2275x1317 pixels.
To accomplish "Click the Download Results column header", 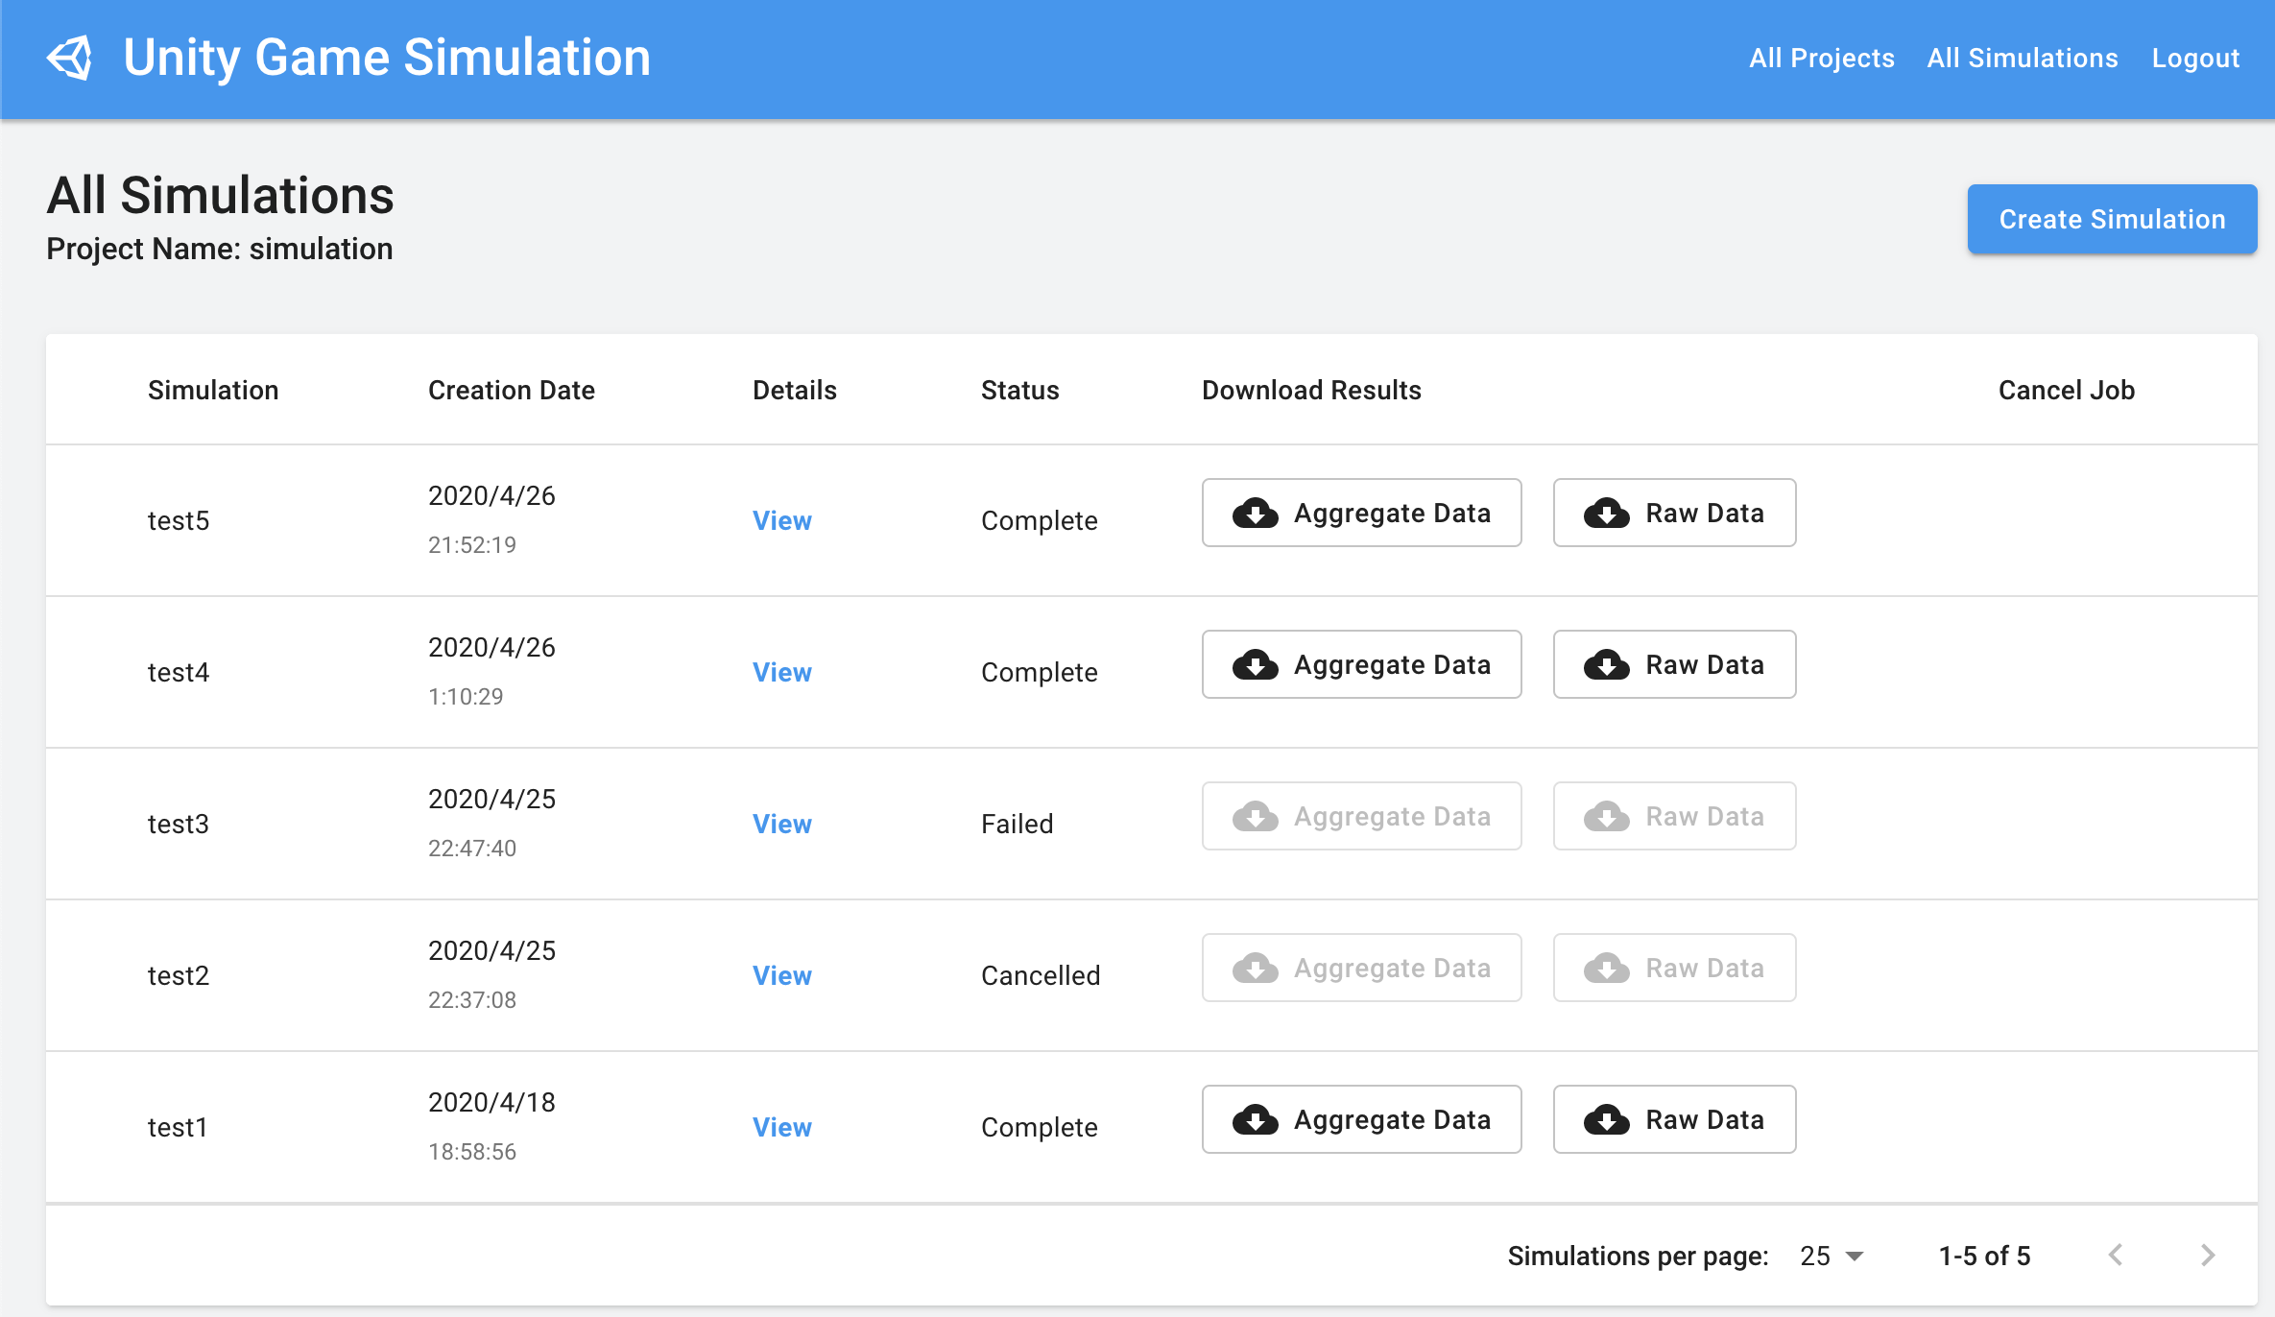I will point(1311,390).
